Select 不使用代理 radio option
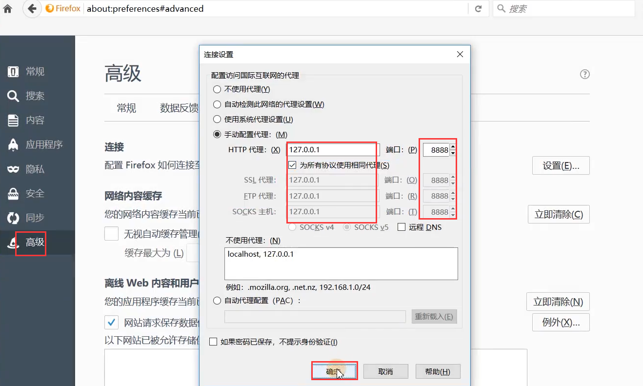The image size is (643, 386). click(217, 89)
